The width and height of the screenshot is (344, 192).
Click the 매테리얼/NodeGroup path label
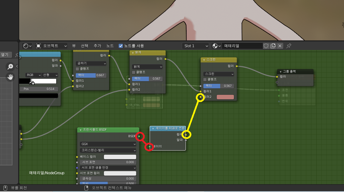point(47,173)
